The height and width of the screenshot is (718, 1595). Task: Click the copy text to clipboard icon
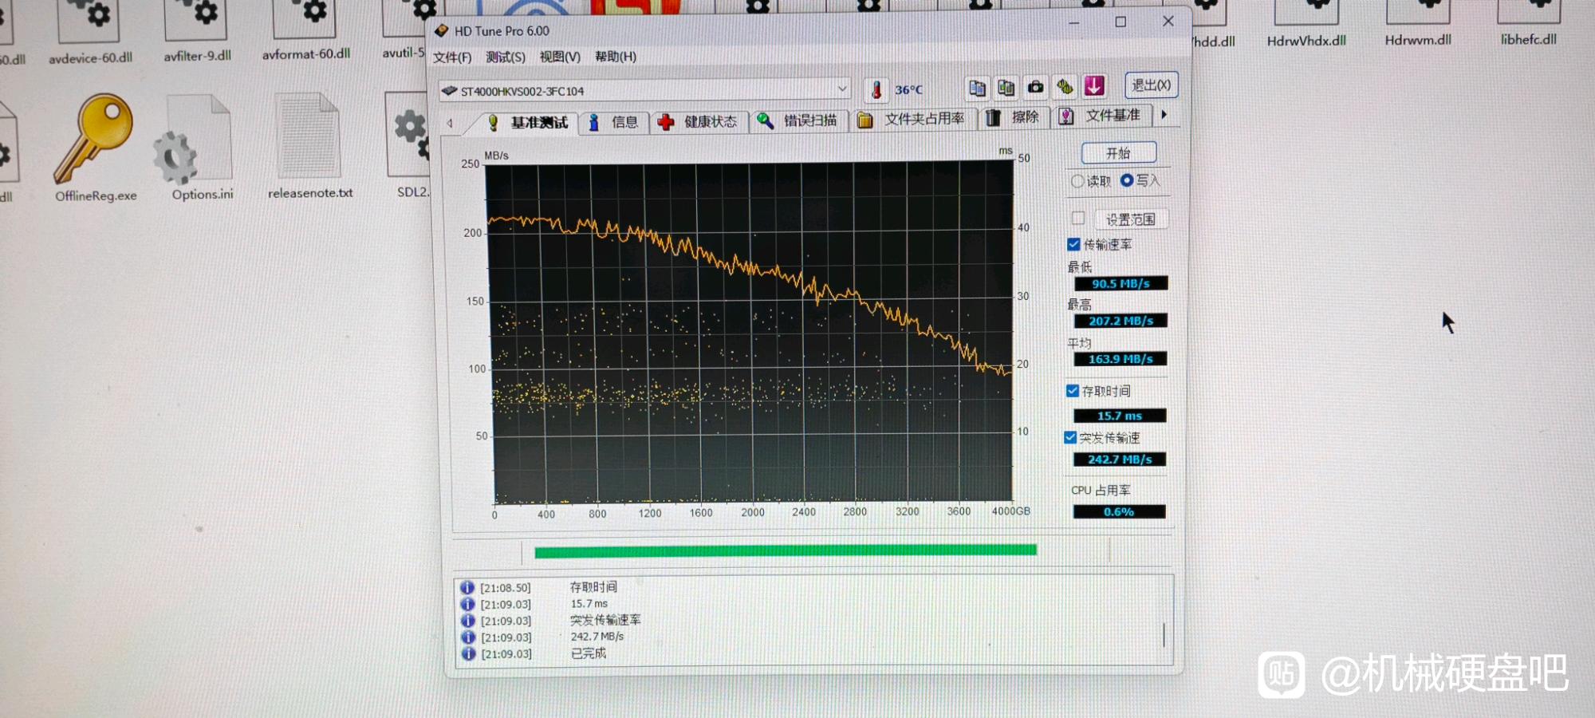[x=977, y=88]
